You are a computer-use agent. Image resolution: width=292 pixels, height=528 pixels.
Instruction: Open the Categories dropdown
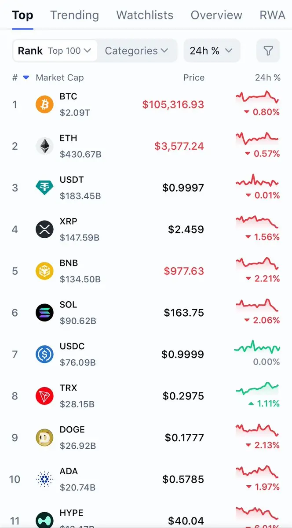[x=136, y=51]
